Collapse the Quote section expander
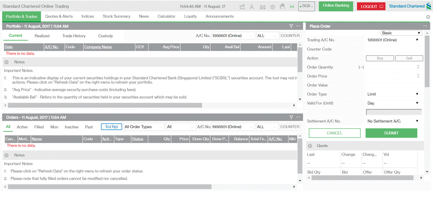The width and height of the screenshot is (433, 200). [310, 146]
